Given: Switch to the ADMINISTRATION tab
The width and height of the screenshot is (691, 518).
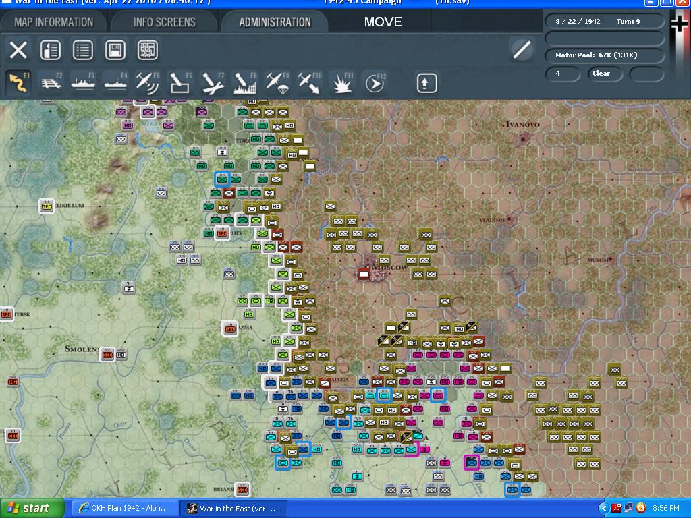Looking at the screenshot, I should point(274,21).
